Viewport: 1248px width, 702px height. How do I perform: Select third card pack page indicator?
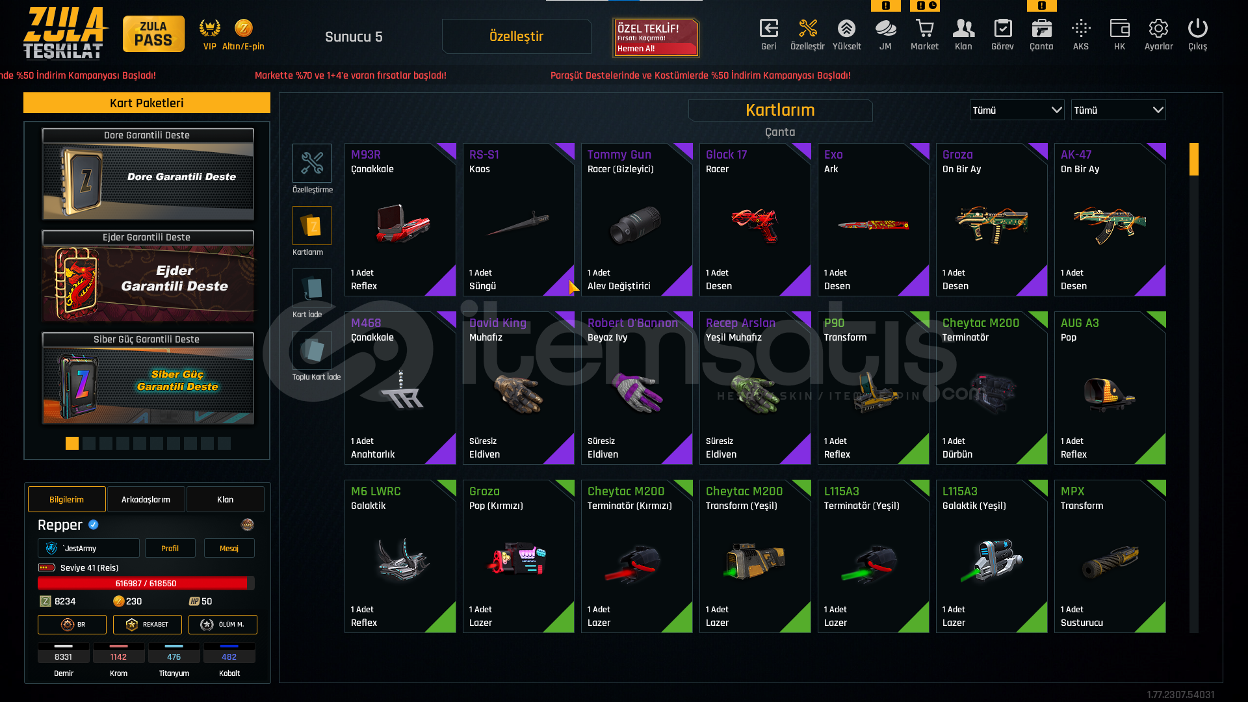(106, 443)
